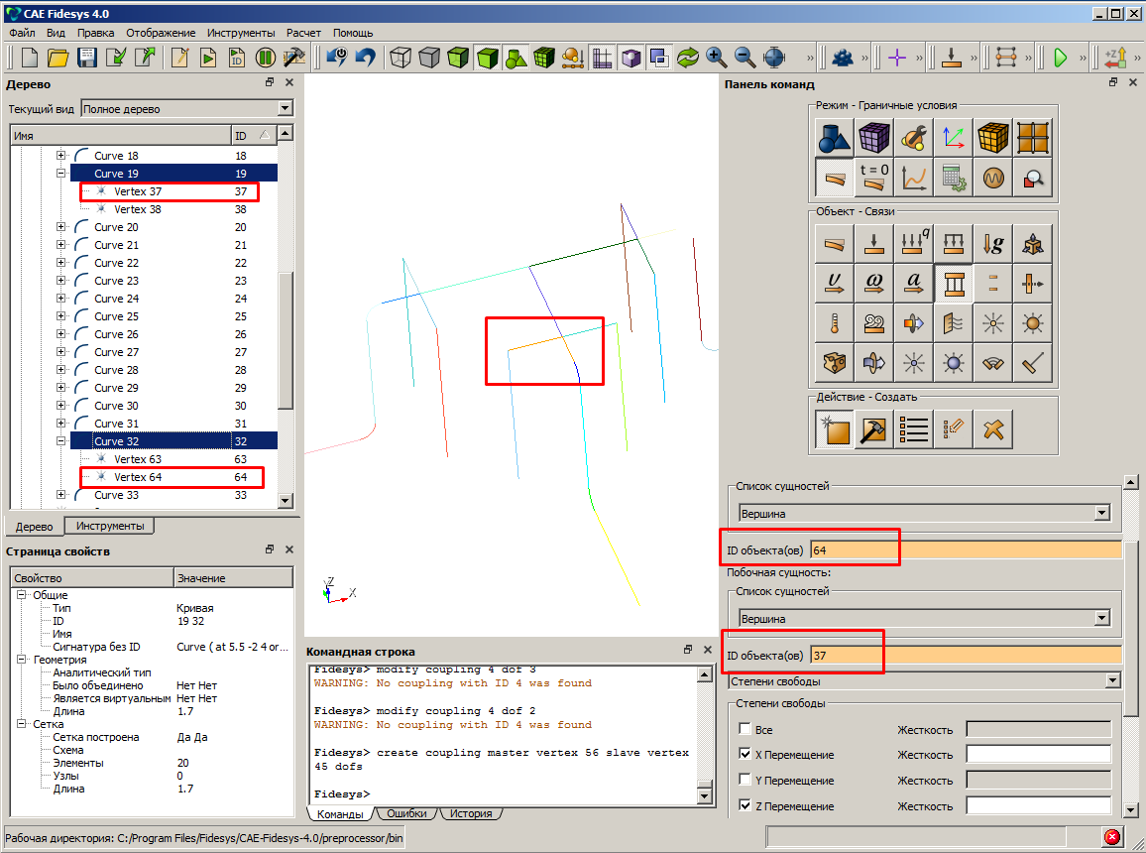1146x853 pixels.
Task: Expand the Curve 18 tree node
Action: click(61, 156)
